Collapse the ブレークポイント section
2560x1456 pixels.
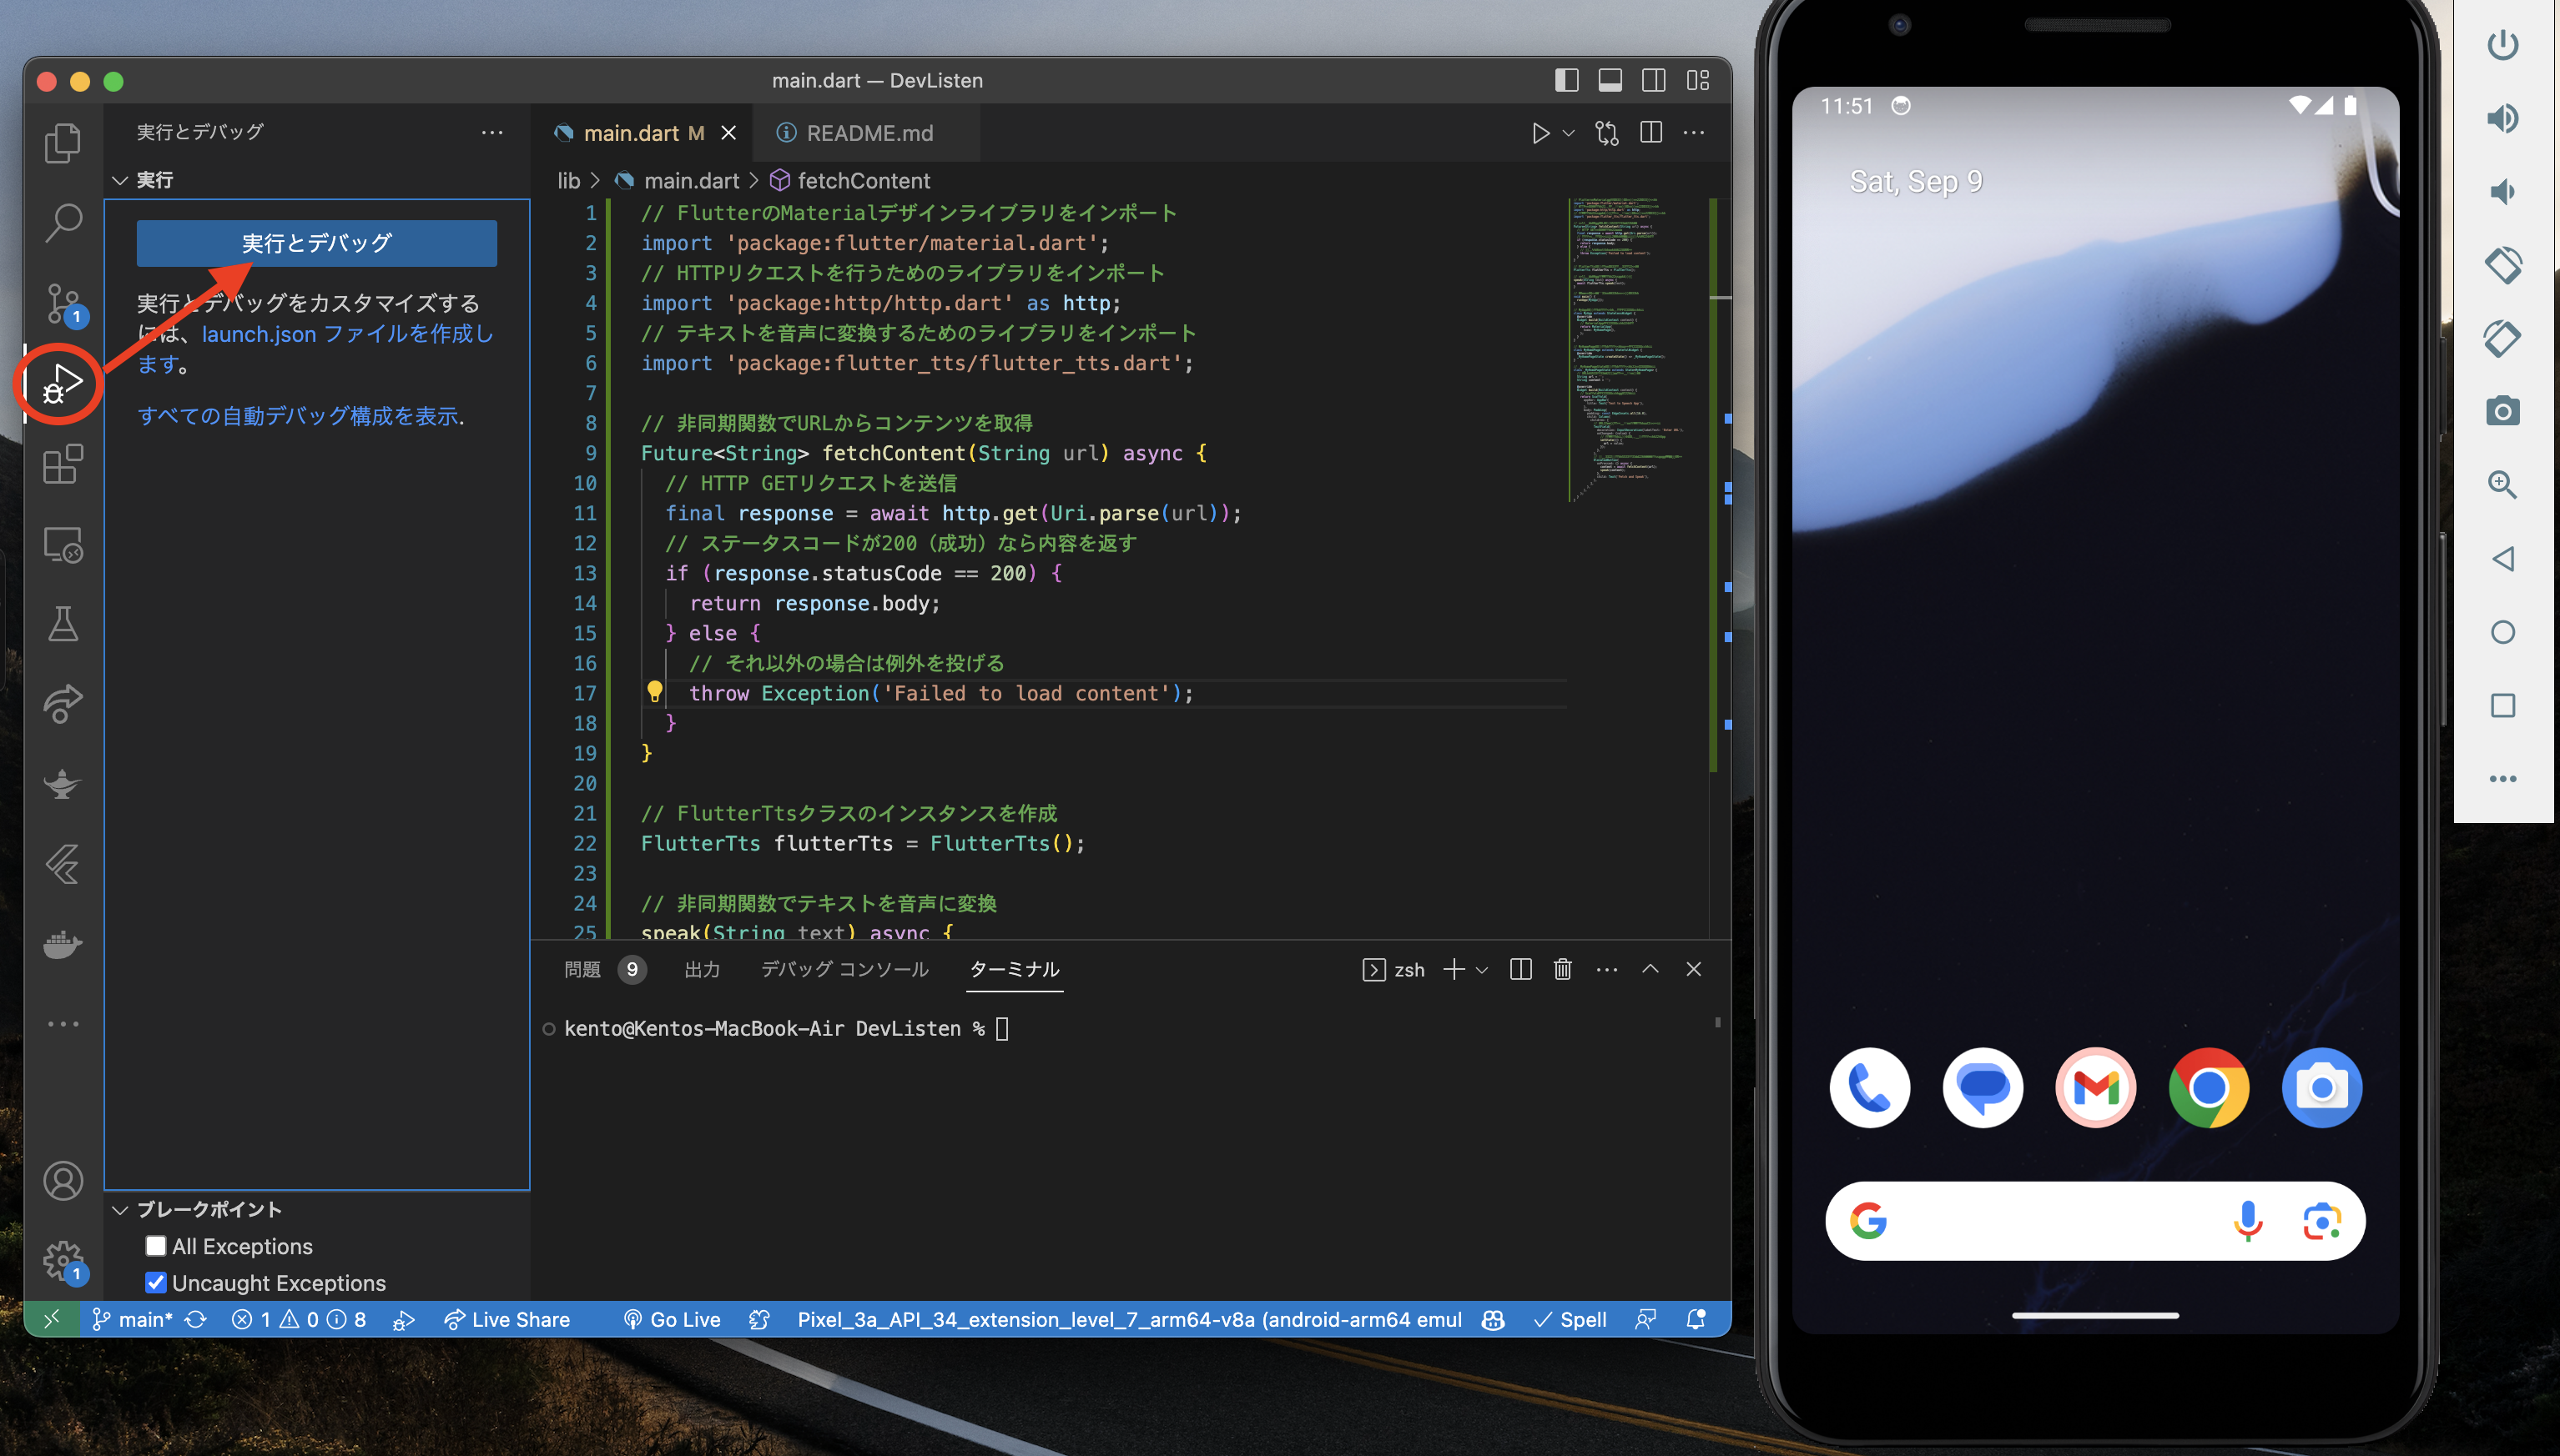click(x=120, y=1210)
